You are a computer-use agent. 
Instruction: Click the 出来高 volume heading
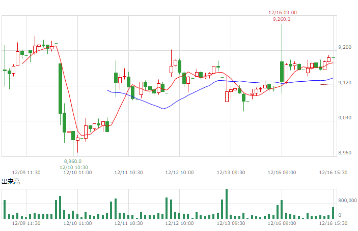click(11, 182)
